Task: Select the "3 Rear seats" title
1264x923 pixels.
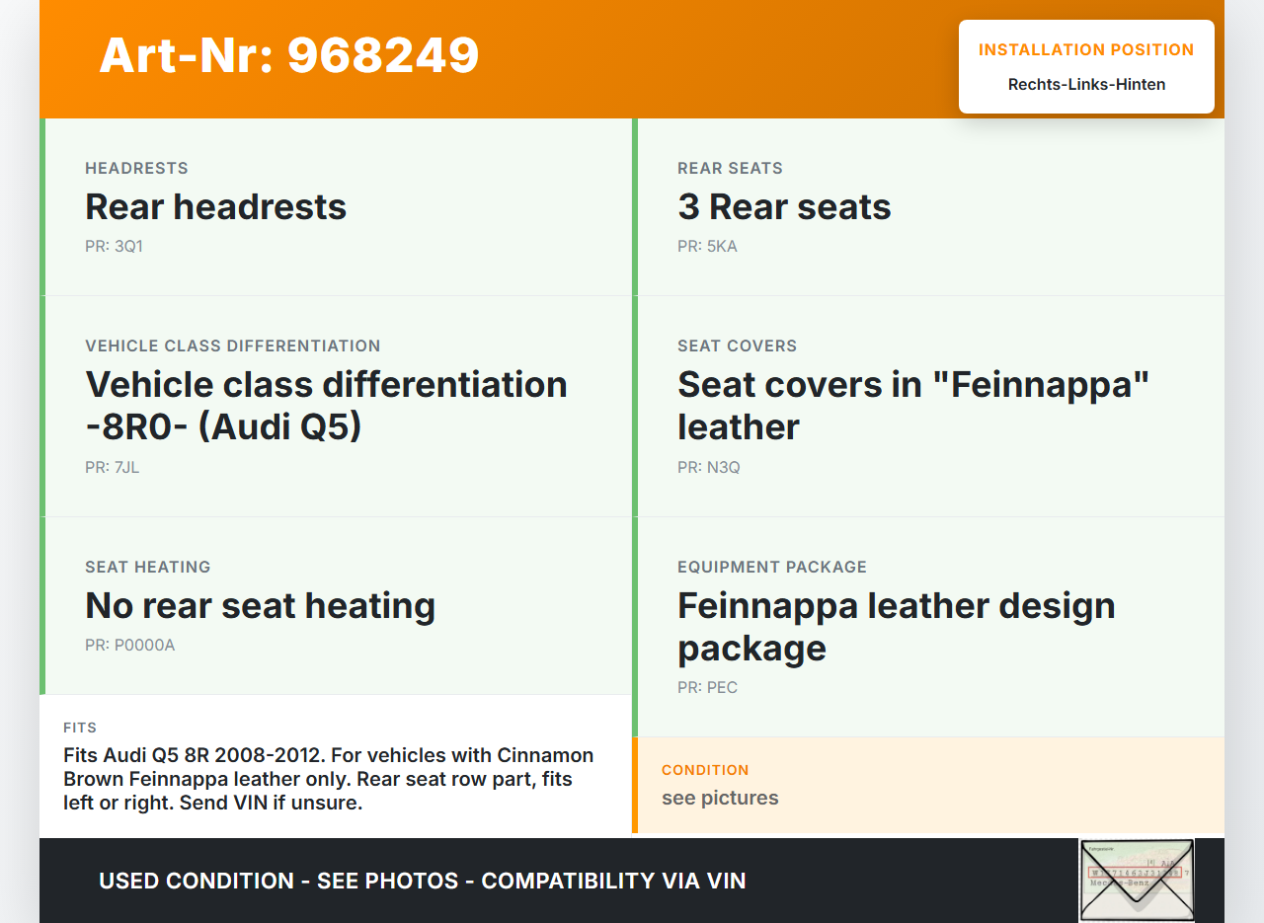Action: (x=784, y=207)
